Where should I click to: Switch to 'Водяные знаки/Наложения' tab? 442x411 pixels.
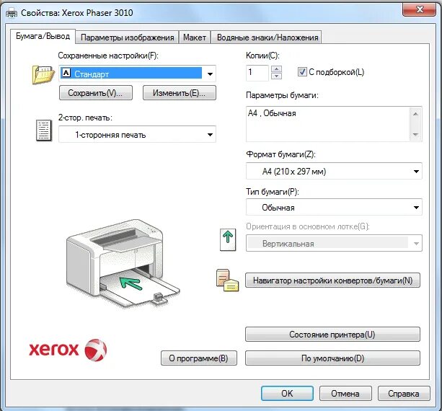[268, 37]
